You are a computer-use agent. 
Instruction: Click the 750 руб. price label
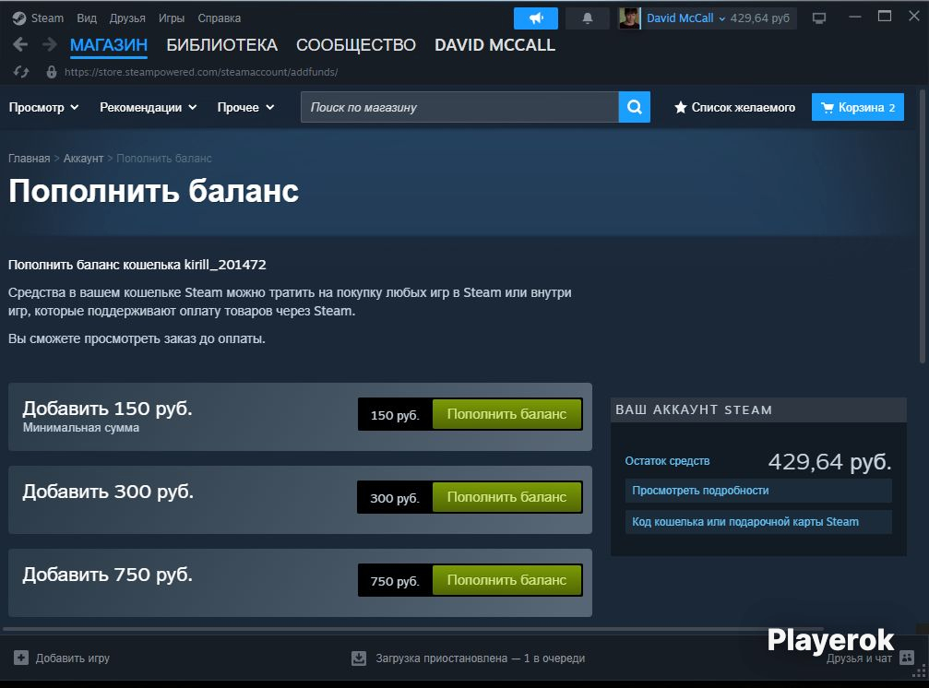pyautogui.click(x=395, y=581)
